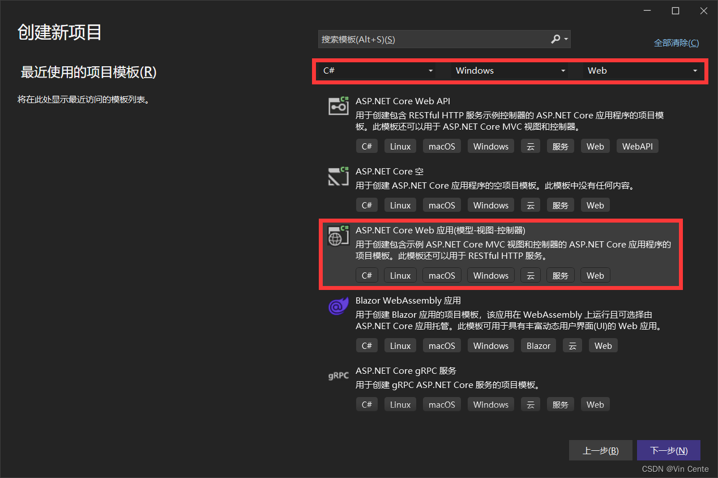The height and width of the screenshot is (478, 718).
Task: Choose the ASP.NET Core MVC globe icon
Action: tap(339, 236)
